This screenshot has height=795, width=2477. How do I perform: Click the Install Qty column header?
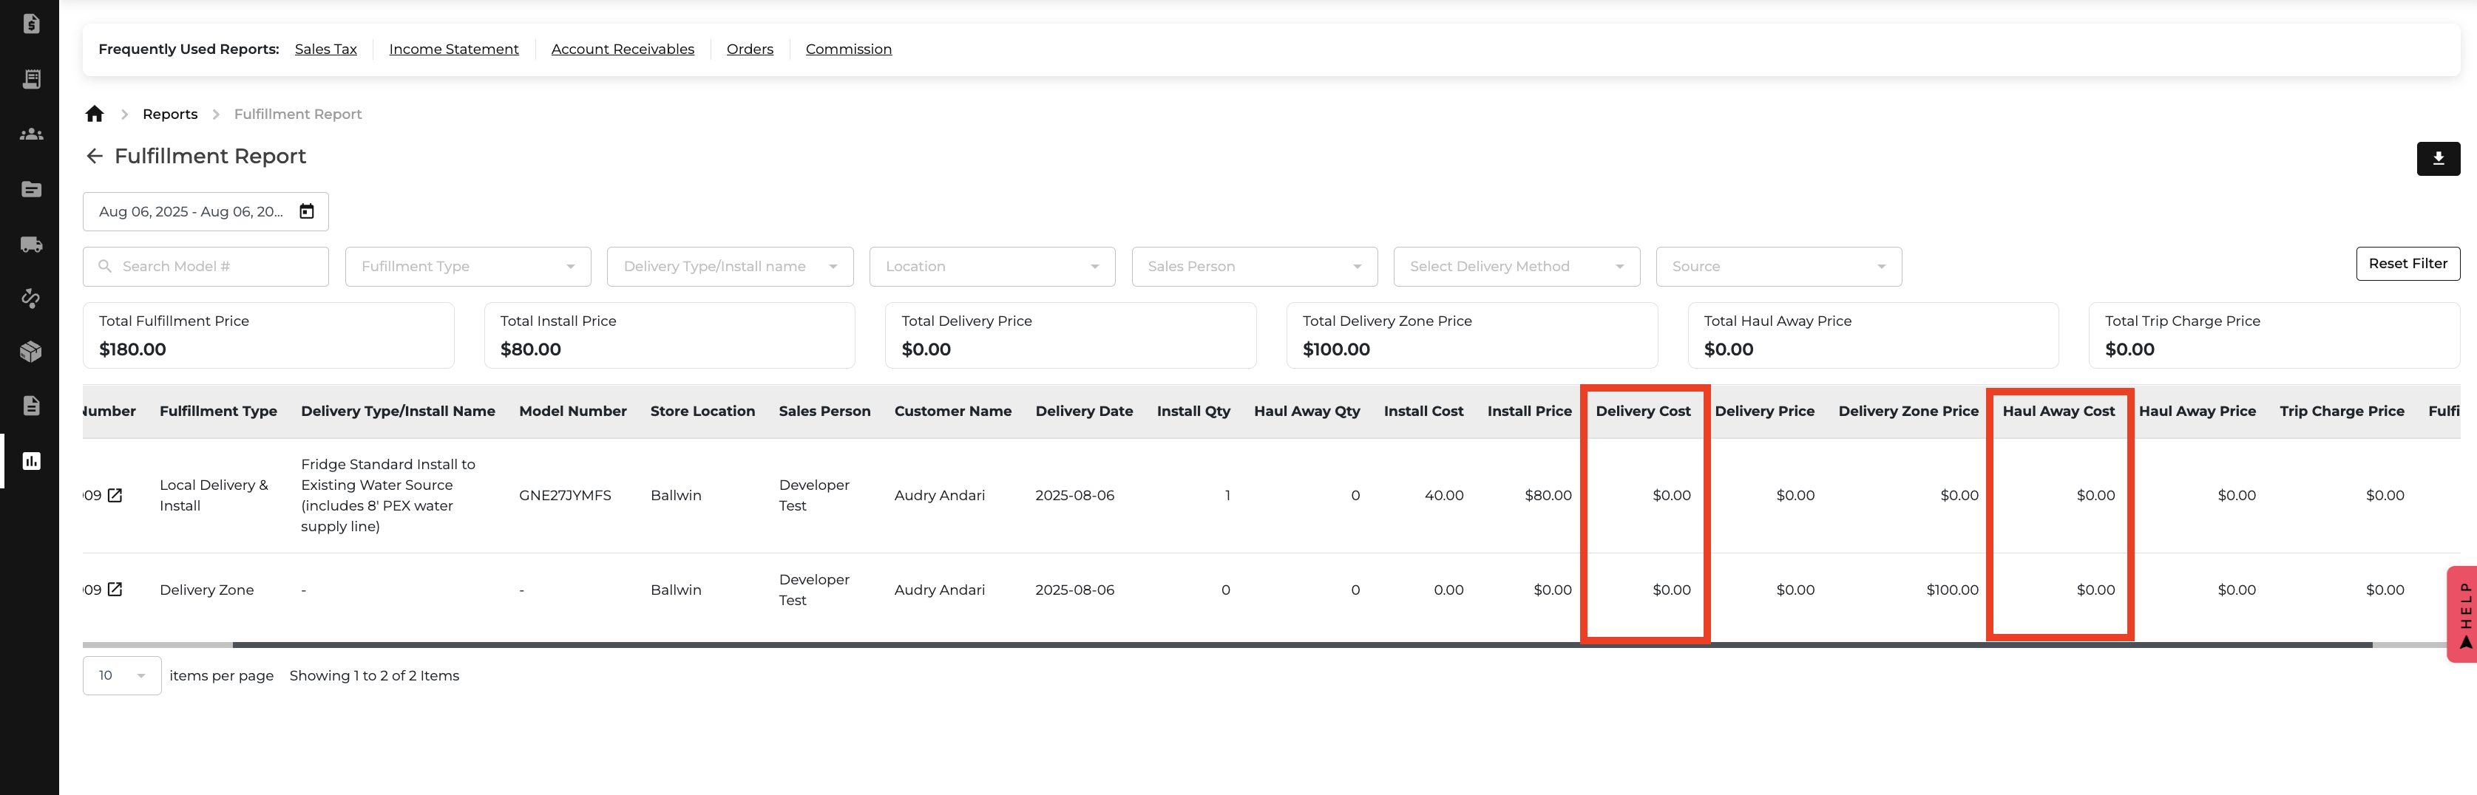[1193, 412]
